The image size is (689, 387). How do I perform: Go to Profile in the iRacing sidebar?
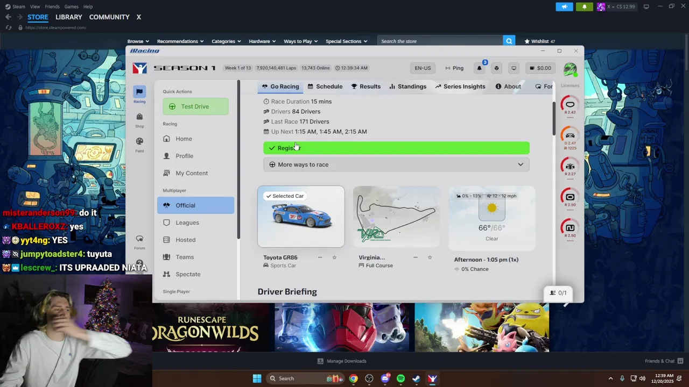(x=196, y=156)
